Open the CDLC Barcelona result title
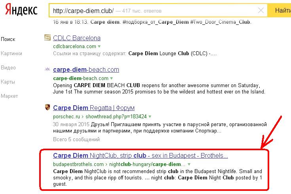291x194 pixels. point(77,38)
